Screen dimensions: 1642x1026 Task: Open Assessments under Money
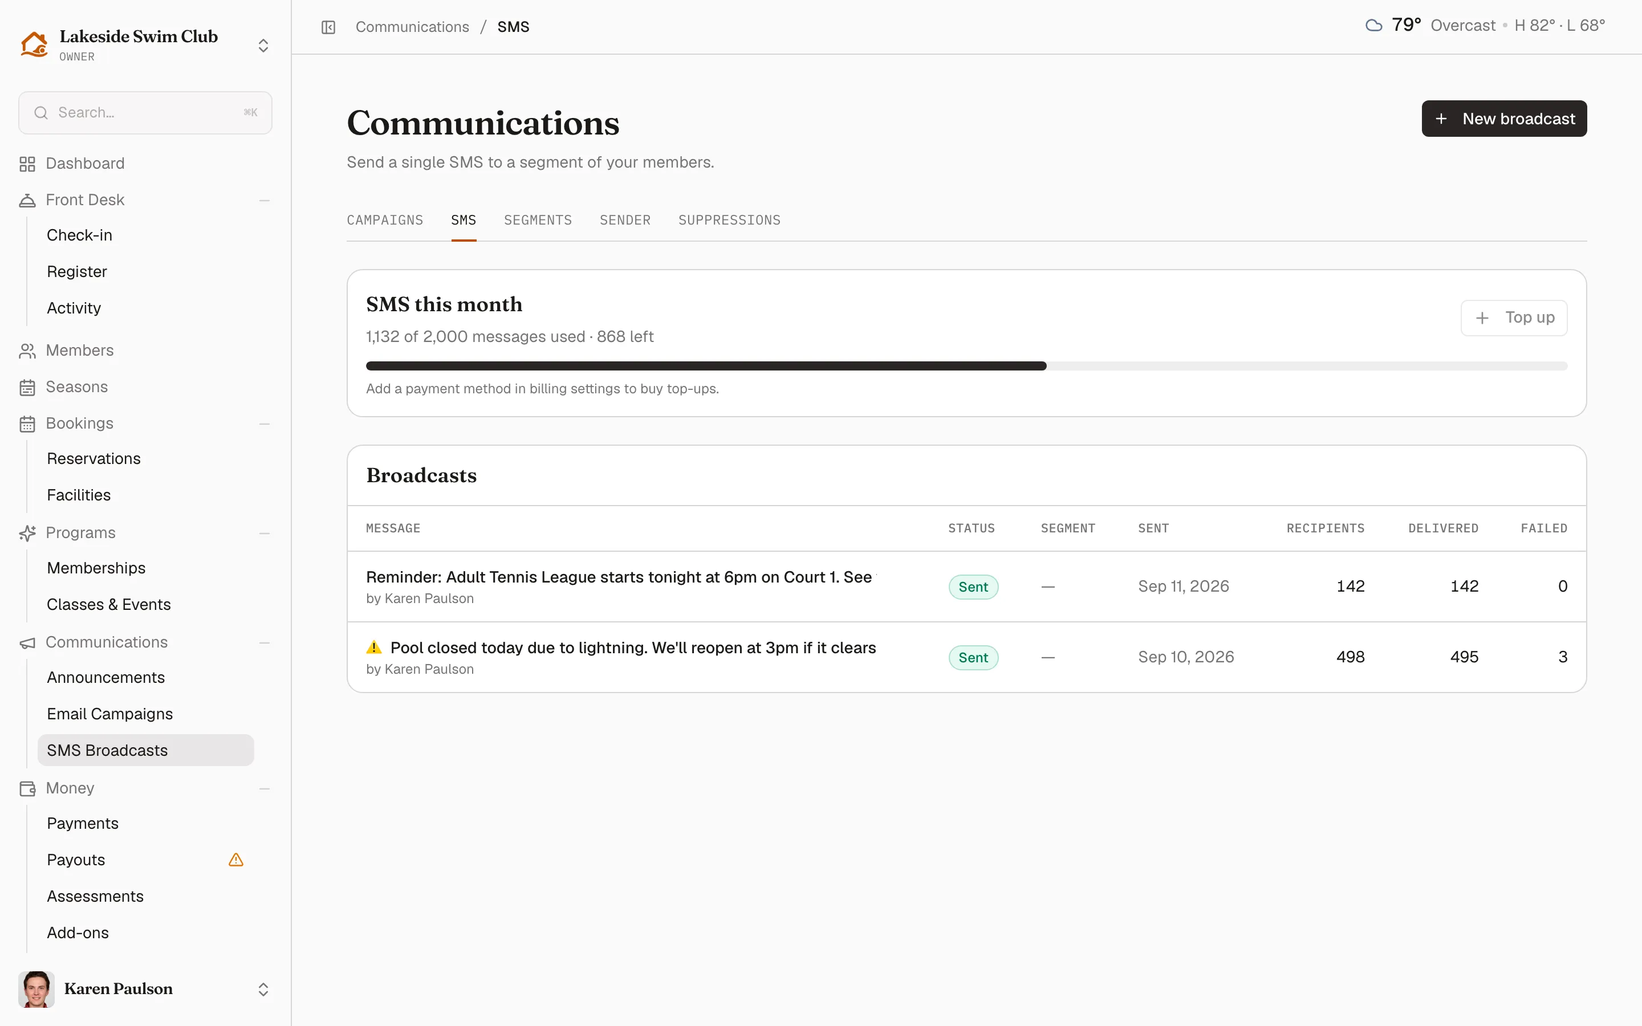tap(95, 897)
